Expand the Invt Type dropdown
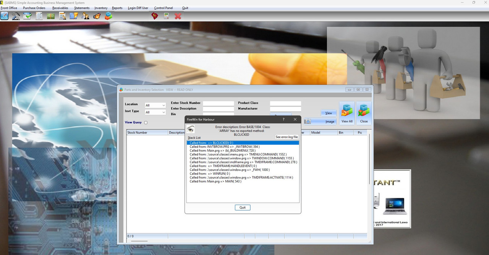This screenshot has height=255, width=489. pyautogui.click(x=163, y=112)
